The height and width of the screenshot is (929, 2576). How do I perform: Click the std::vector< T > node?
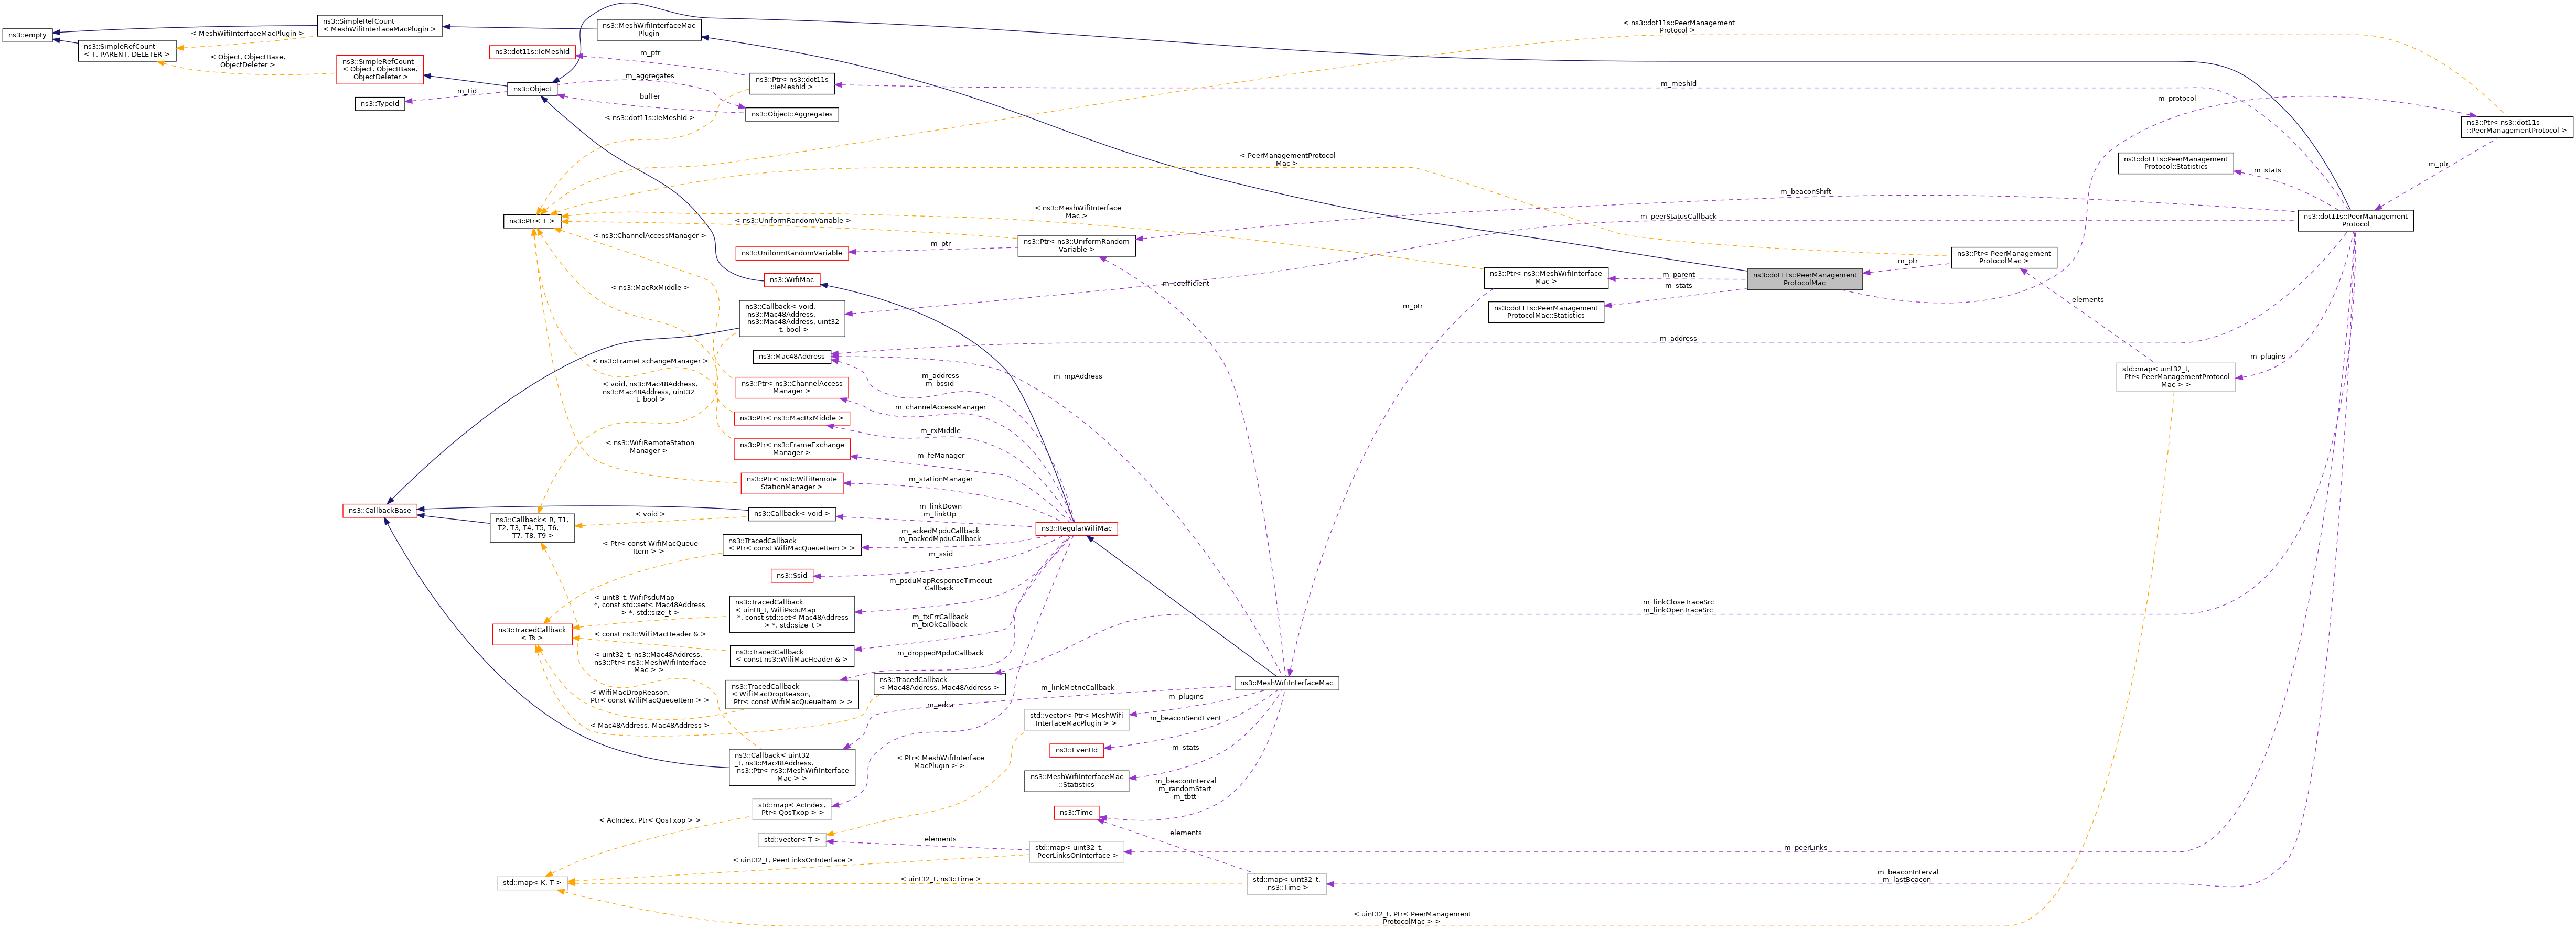point(792,840)
